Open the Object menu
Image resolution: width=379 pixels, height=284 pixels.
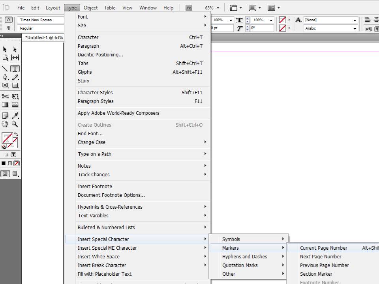91,8
